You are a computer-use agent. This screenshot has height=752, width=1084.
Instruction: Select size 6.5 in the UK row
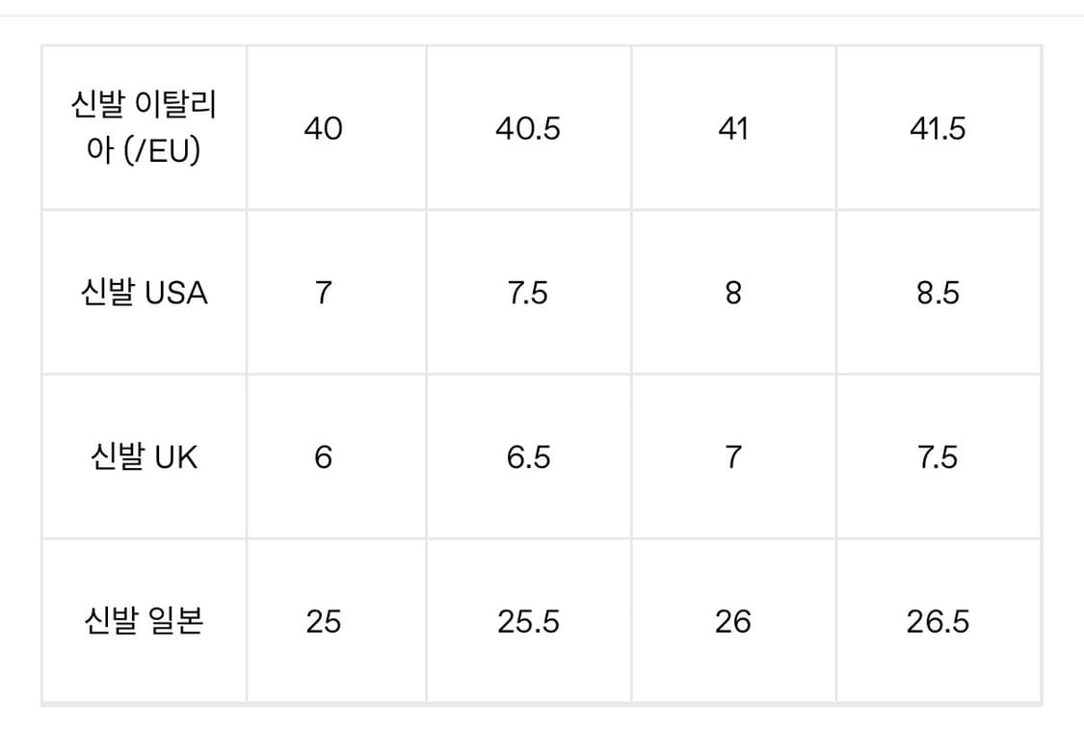tap(528, 457)
